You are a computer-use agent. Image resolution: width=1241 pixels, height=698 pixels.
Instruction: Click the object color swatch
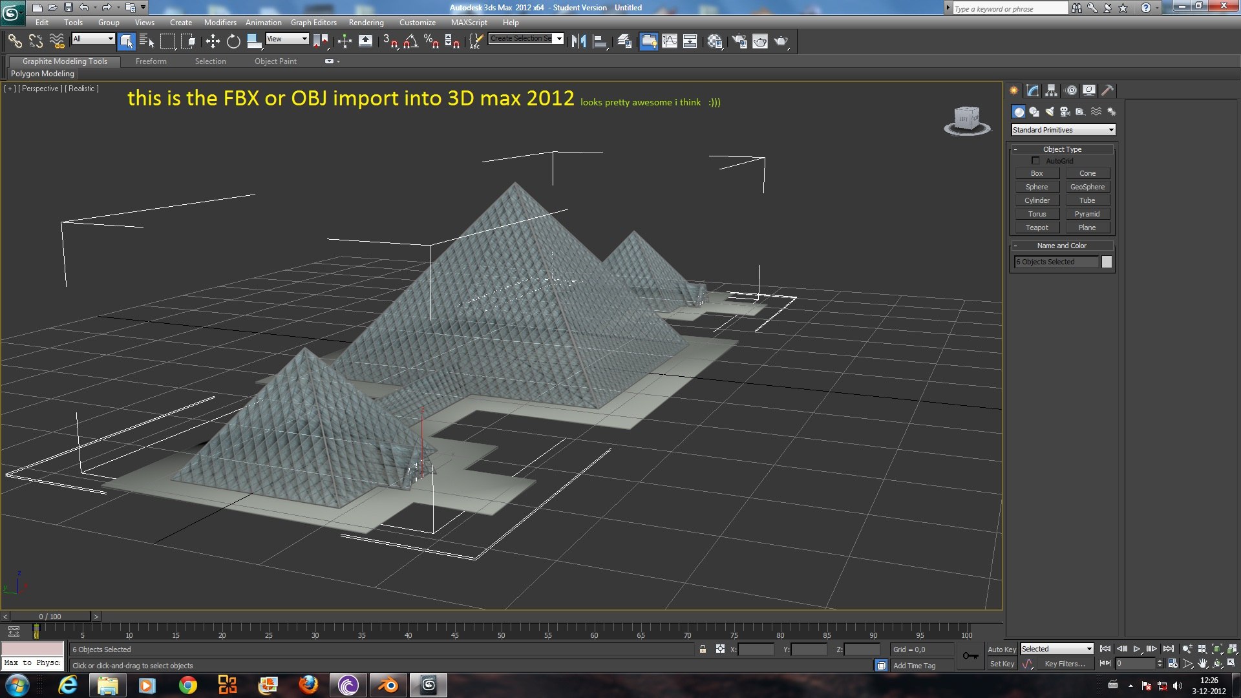click(x=1107, y=262)
